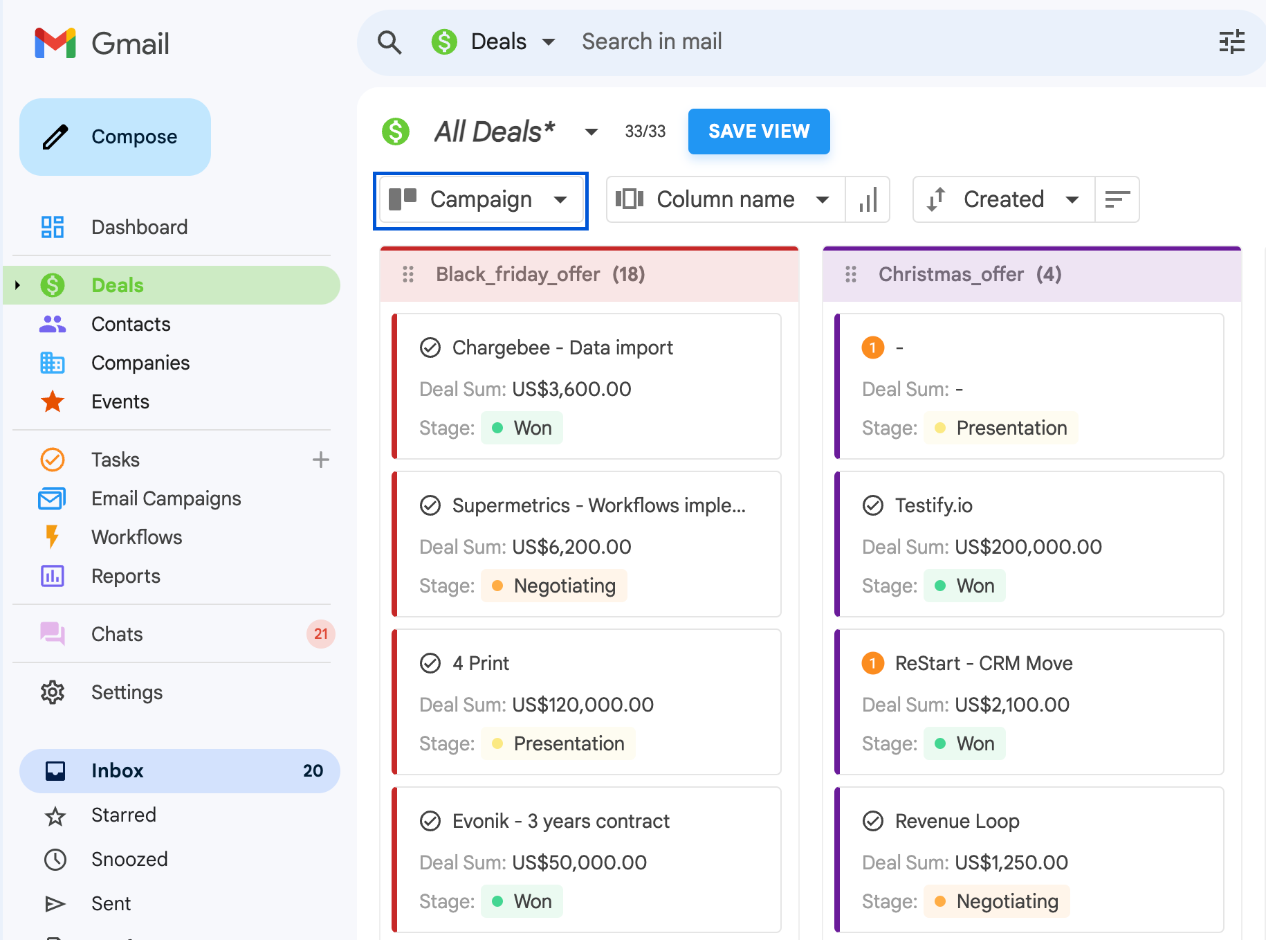Screen dimensions: 1266x940
Task: Click the green dollar Deals icon in search bar
Action: click(x=444, y=42)
